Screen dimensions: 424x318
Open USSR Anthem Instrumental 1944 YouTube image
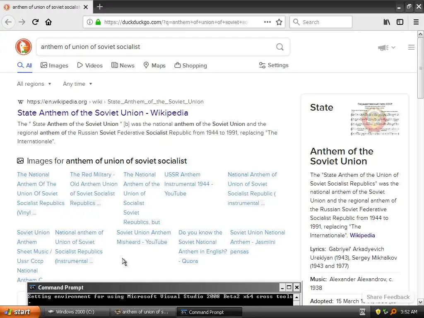click(189, 184)
